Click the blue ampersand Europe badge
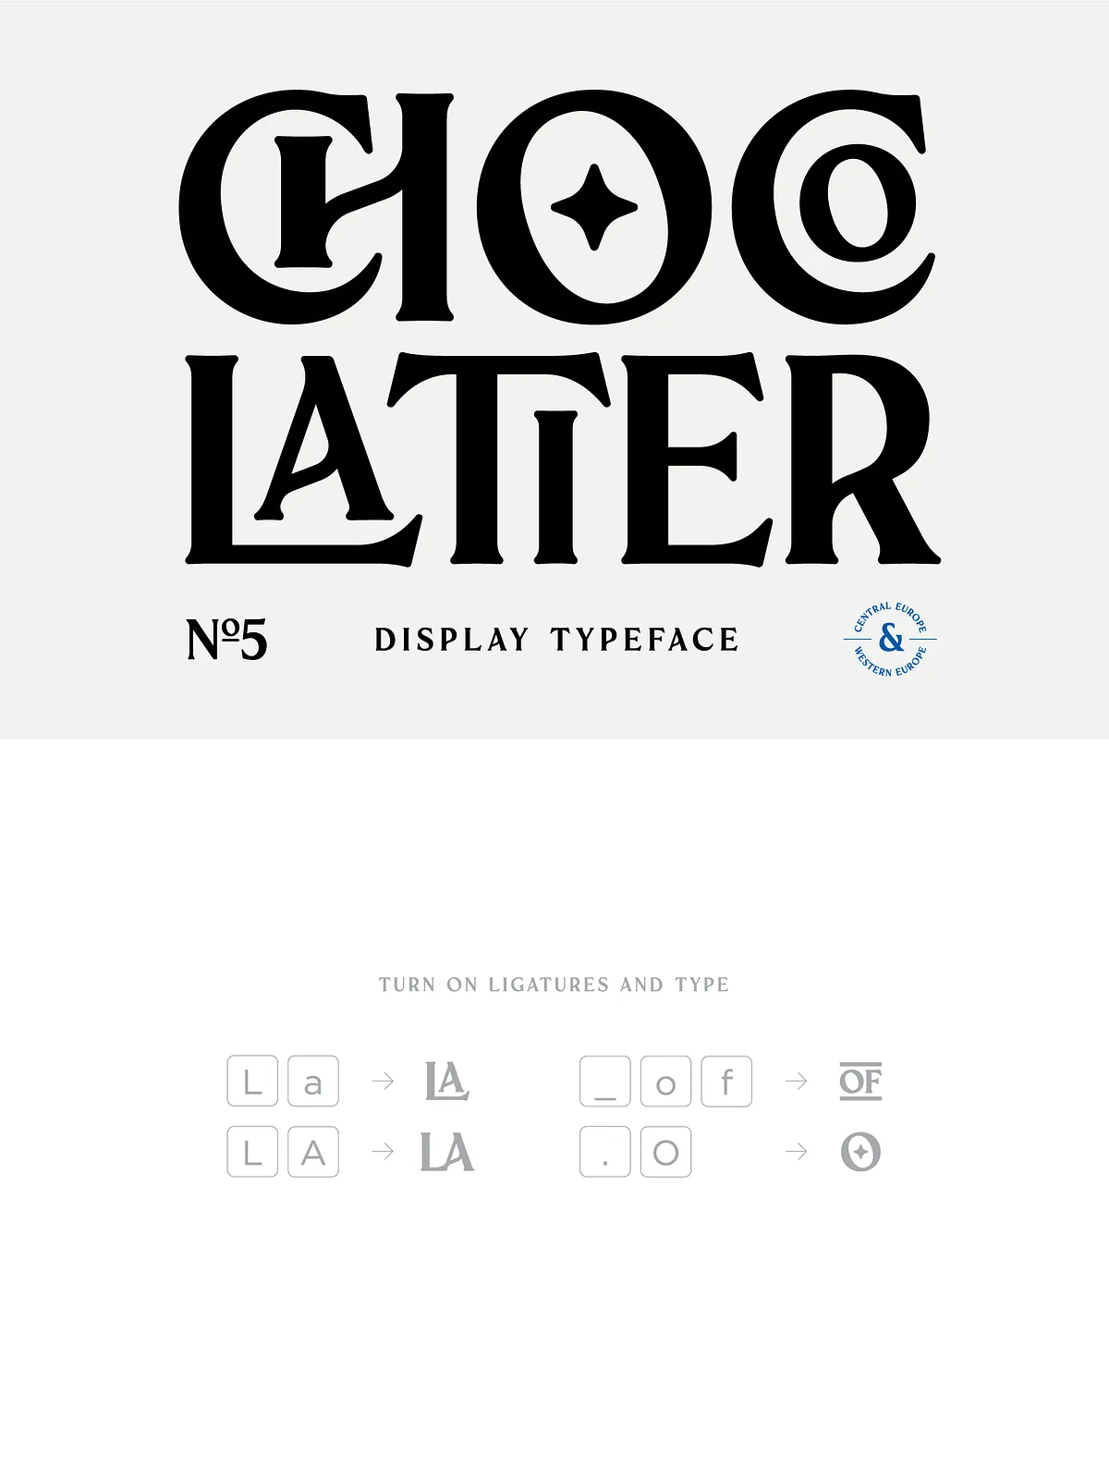The image size is (1109, 1479). tap(890, 639)
